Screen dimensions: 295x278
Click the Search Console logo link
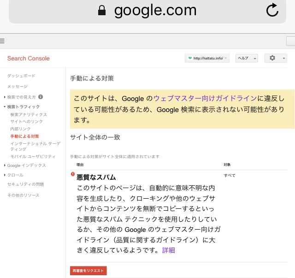[x=29, y=59]
